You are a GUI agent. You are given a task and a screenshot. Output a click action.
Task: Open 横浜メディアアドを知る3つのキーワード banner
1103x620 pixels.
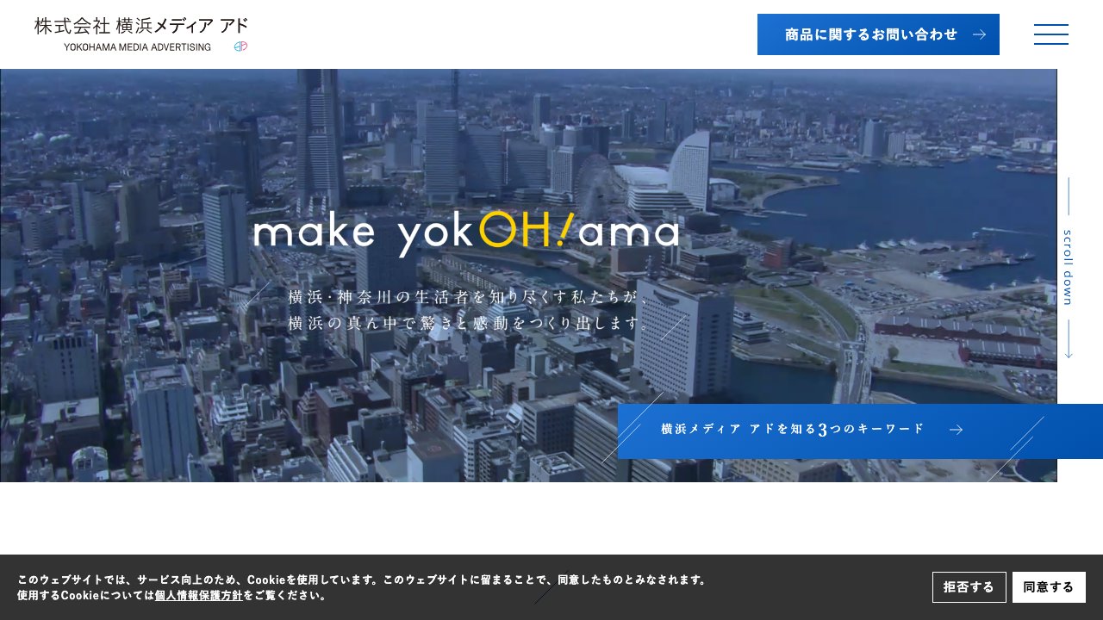[860, 431]
